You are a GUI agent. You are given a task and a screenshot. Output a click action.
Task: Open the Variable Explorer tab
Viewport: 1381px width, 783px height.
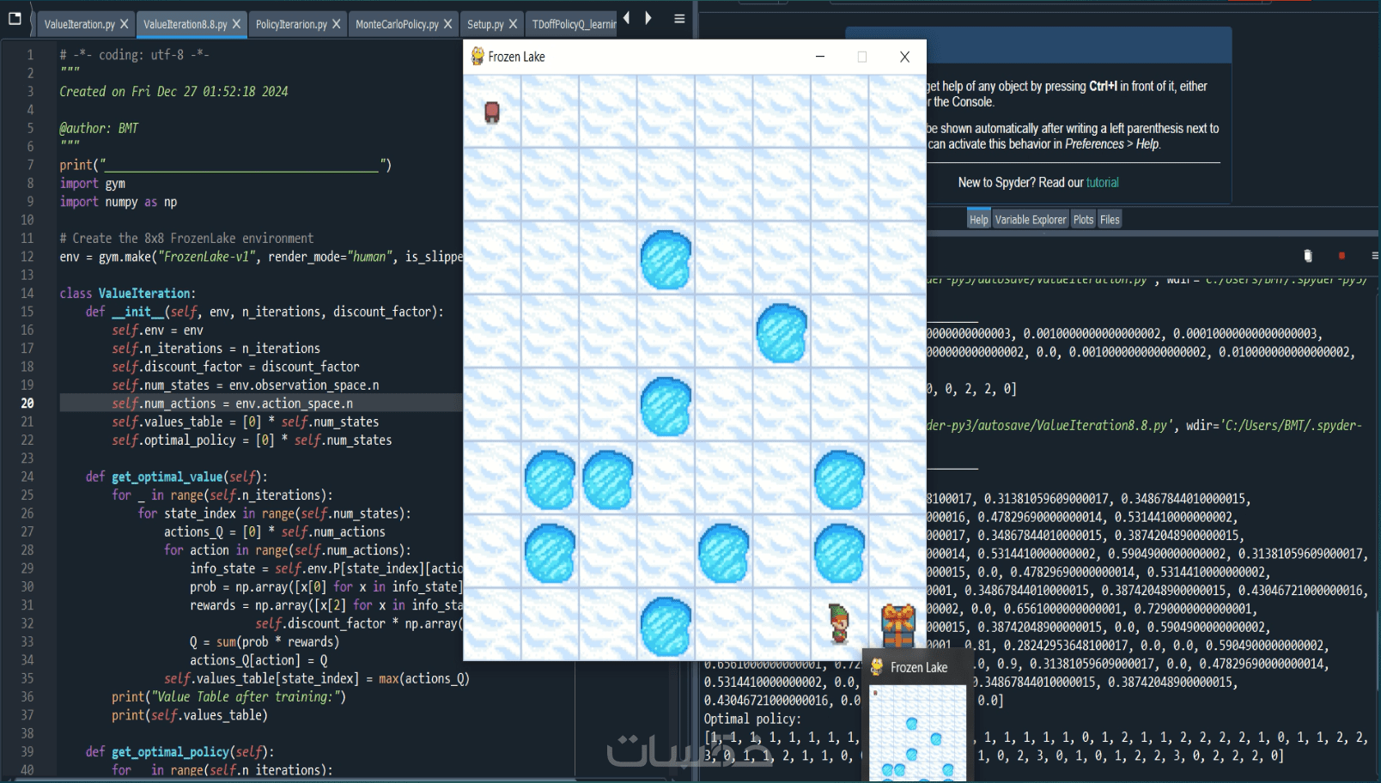click(x=1031, y=220)
